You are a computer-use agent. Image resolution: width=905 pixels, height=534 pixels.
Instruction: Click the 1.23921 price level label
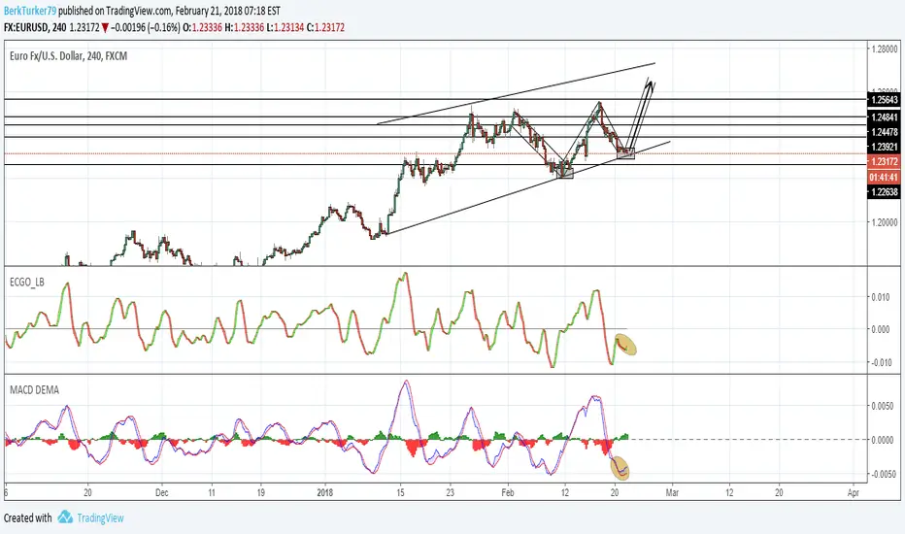point(884,147)
